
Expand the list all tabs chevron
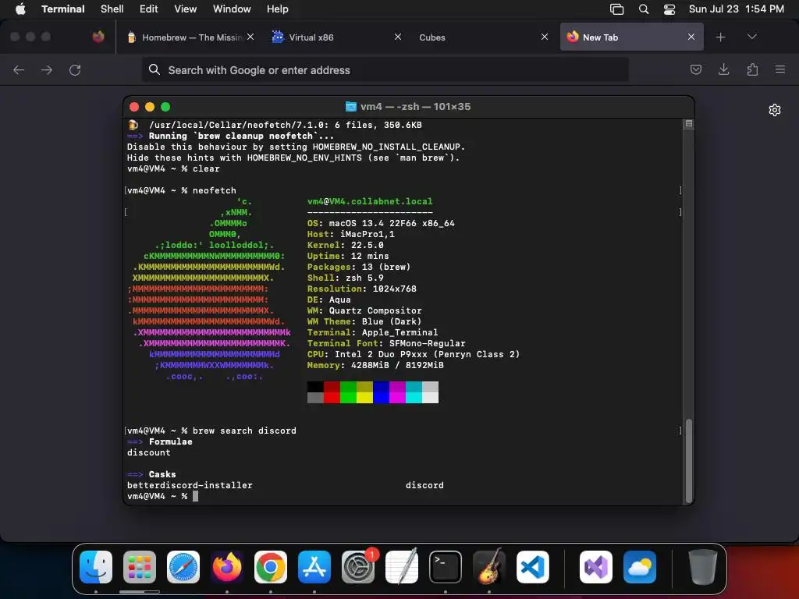(x=751, y=37)
